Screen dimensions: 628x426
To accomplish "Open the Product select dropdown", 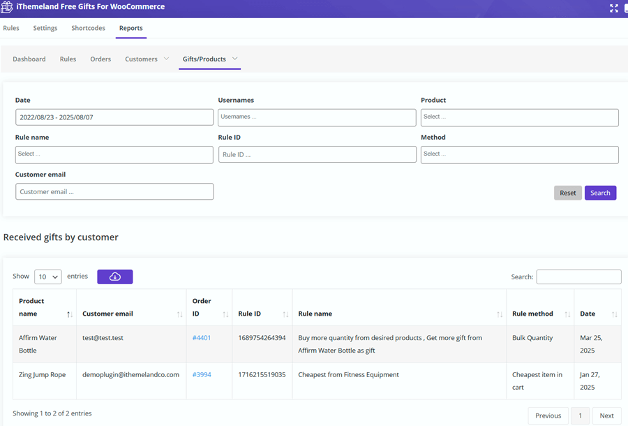I will point(519,117).
